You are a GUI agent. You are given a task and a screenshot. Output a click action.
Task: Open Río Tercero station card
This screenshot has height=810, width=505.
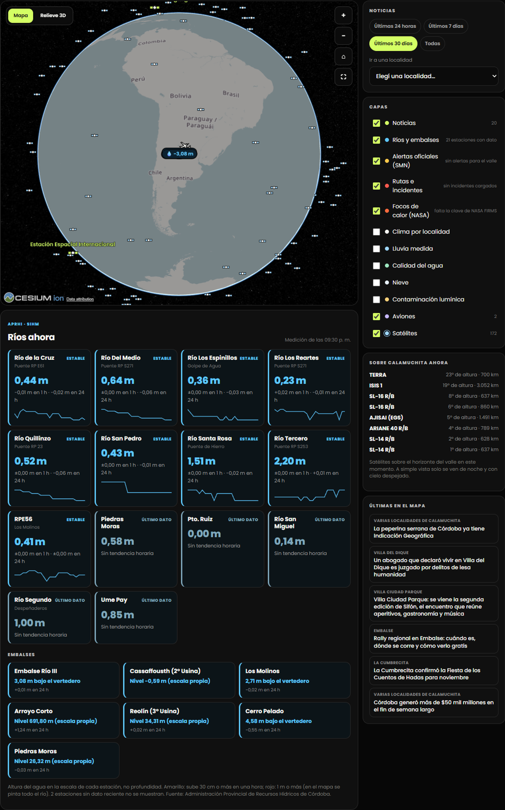[309, 468]
